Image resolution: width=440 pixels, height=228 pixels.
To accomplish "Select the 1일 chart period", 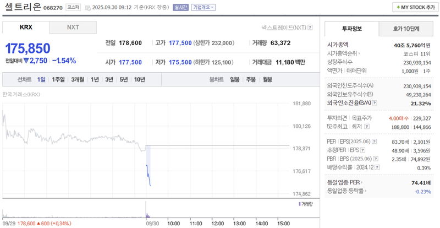I will (42, 79).
